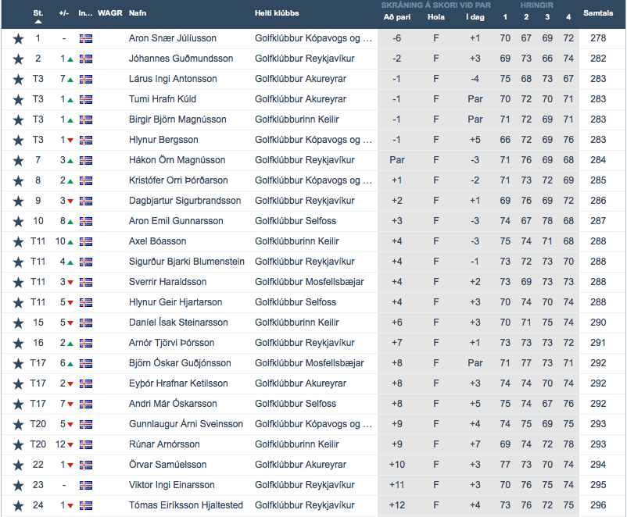
Task: Star Jóhannes Guðmundsson as favorite
Action: tap(18, 59)
